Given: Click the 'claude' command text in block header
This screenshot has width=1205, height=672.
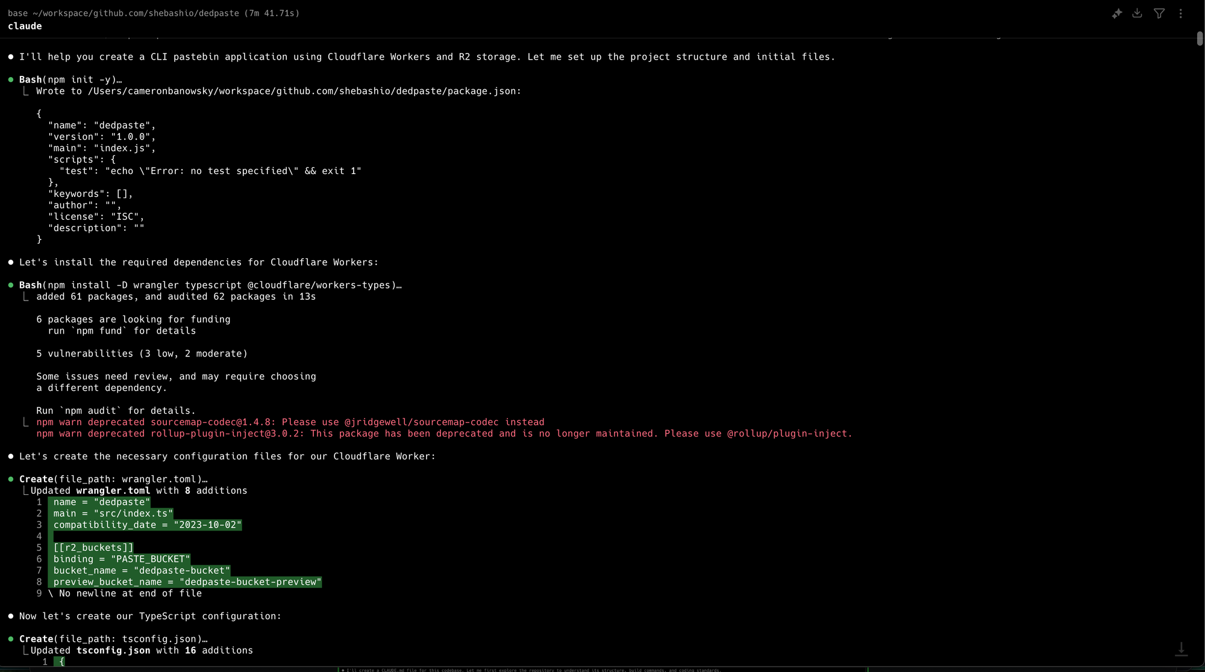Looking at the screenshot, I should click(x=25, y=26).
